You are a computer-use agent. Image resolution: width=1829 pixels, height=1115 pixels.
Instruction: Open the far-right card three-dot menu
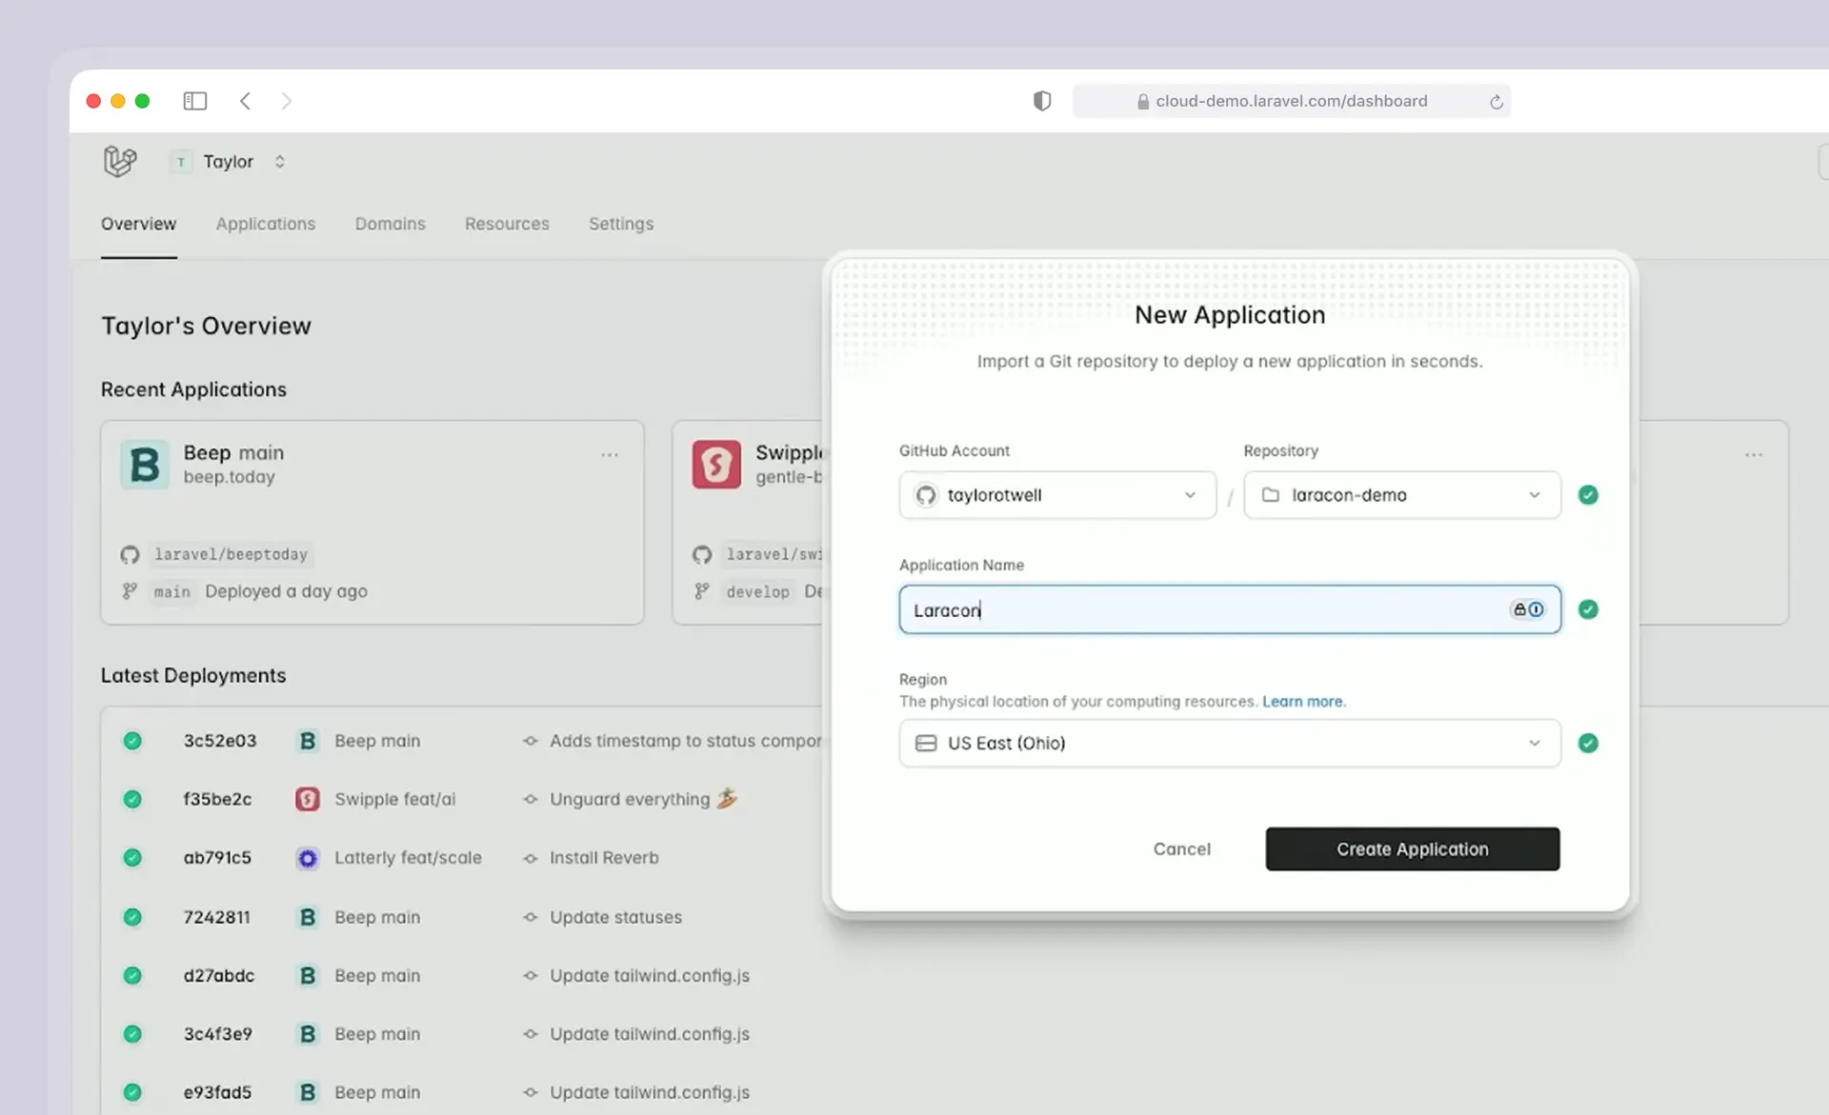[x=1754, y=455]
